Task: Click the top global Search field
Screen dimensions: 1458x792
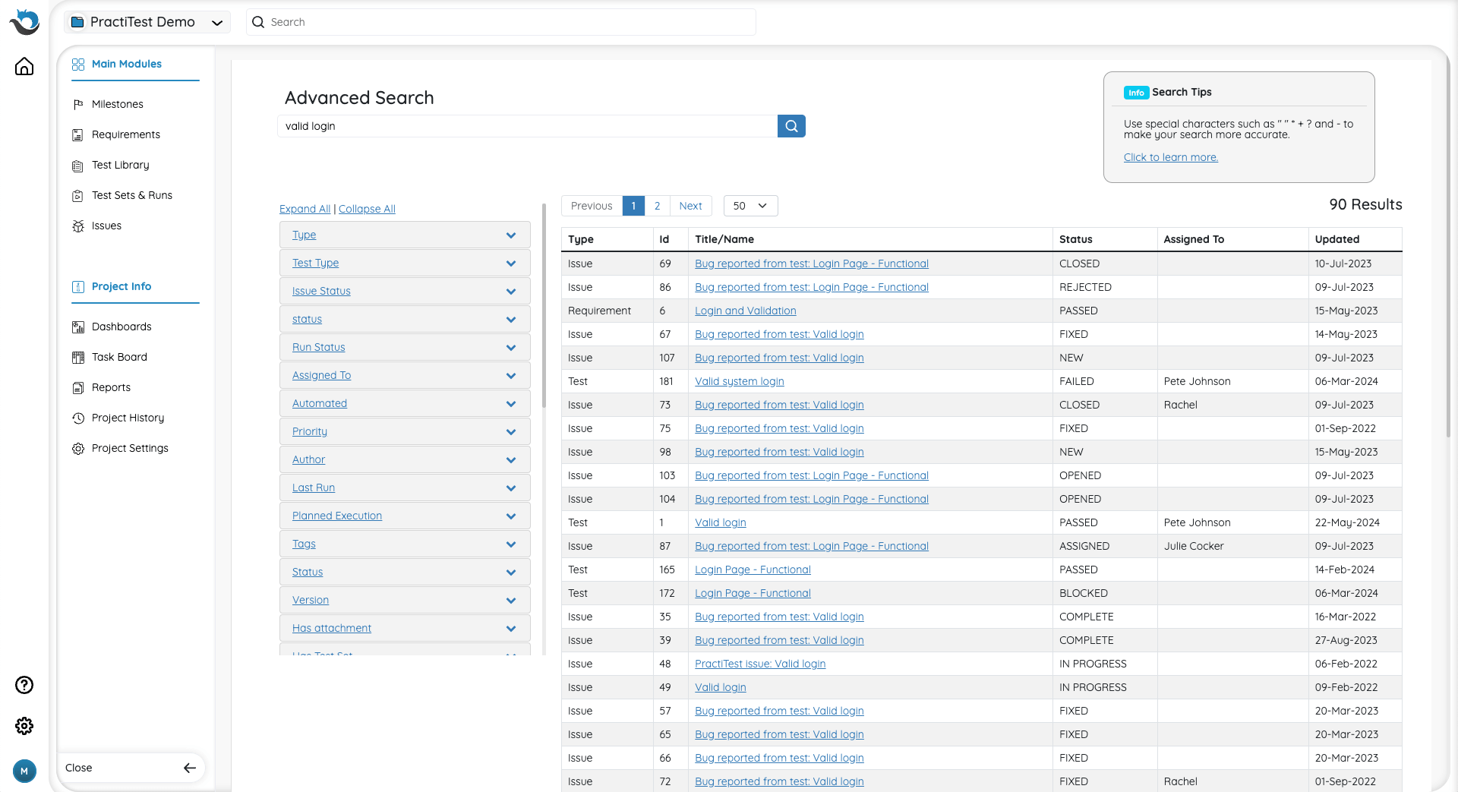Action: (501, 22)
